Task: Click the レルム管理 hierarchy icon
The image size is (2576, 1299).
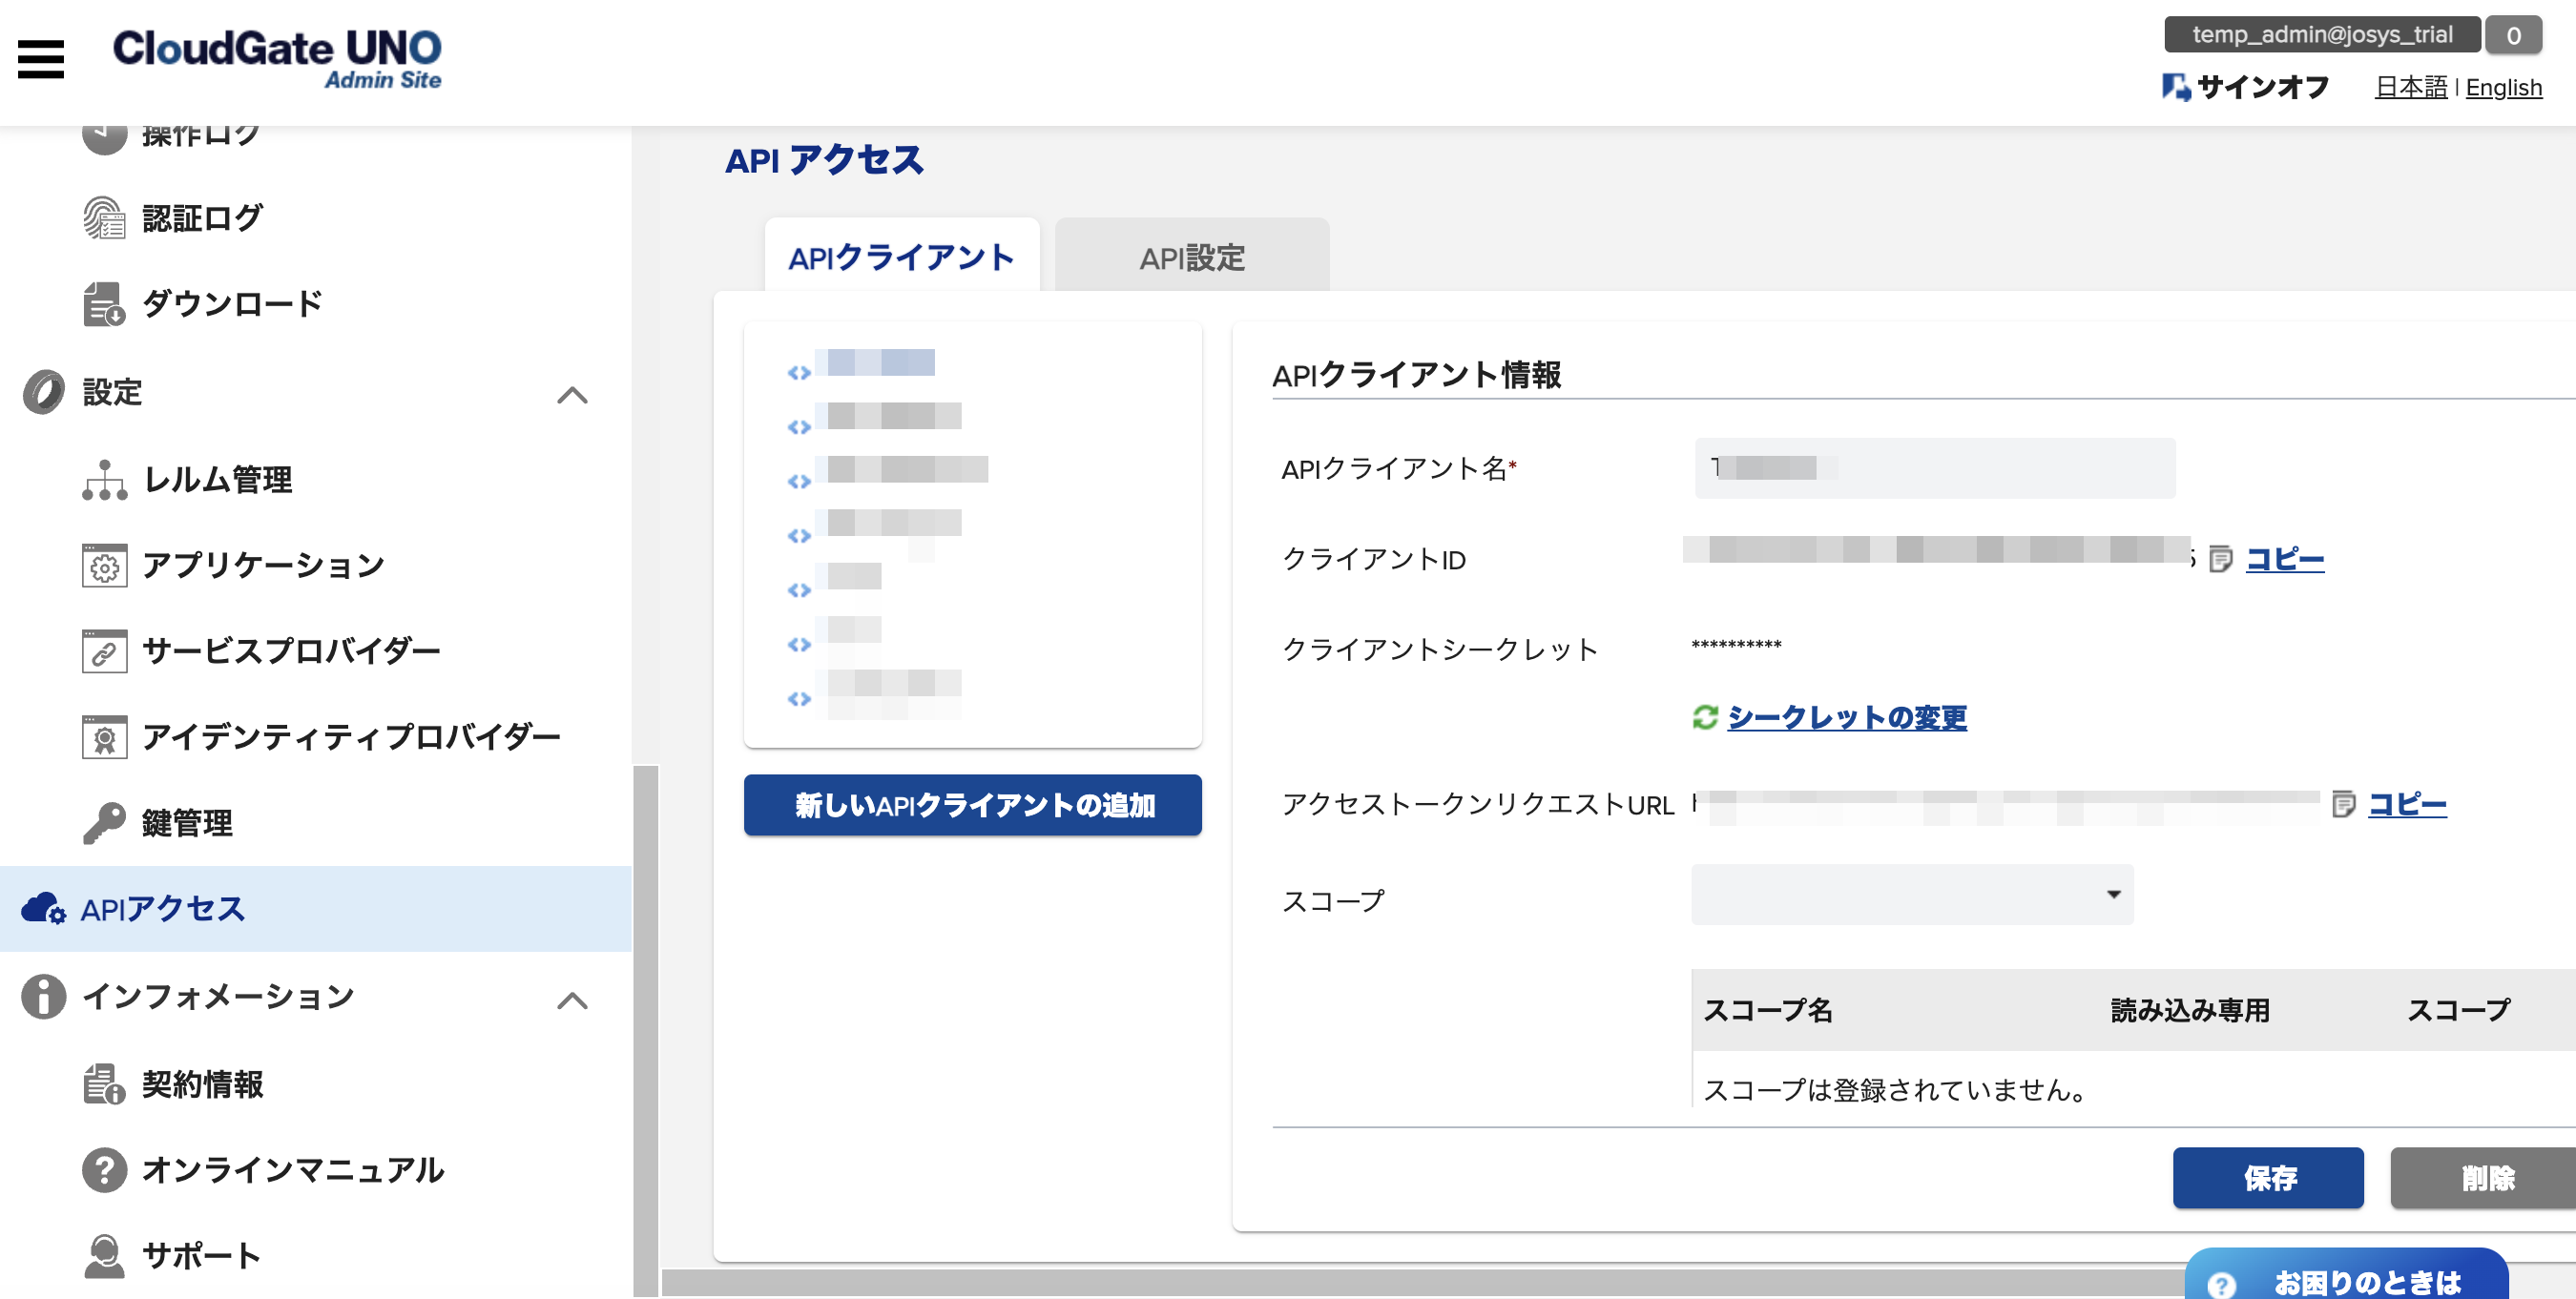Action: [104, 480]
